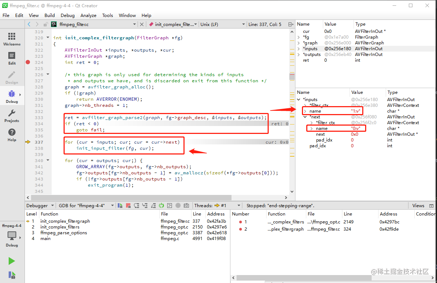Viewport: 437px width, 283px height.
Task: Open the Welcome mode
Action: pyautogui.click(x=12, y=39)
